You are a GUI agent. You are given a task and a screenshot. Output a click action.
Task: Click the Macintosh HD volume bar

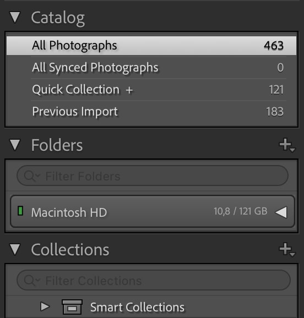153,211
